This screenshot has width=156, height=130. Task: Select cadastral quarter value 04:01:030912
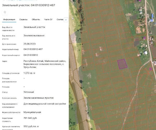31,55
